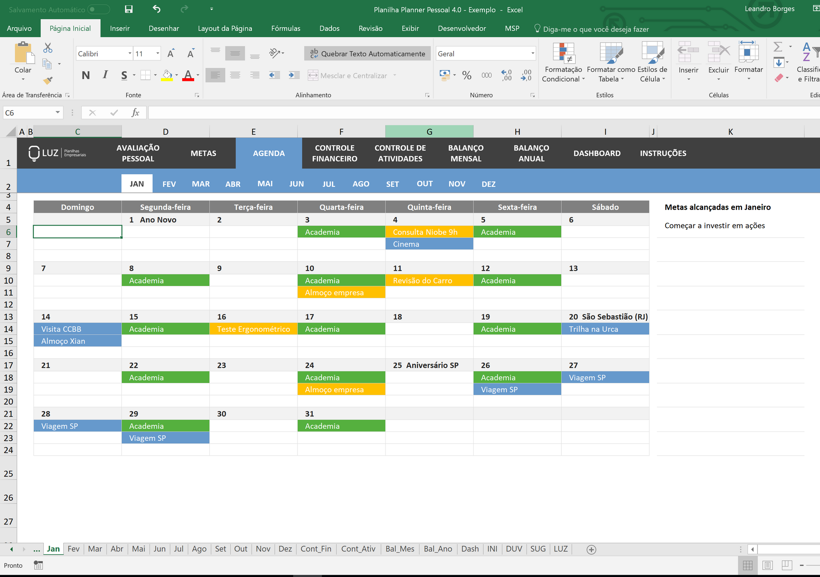Open the Name Box dropdown arrow
Screen dimensions: 820x577
click(x=58, y=113)
